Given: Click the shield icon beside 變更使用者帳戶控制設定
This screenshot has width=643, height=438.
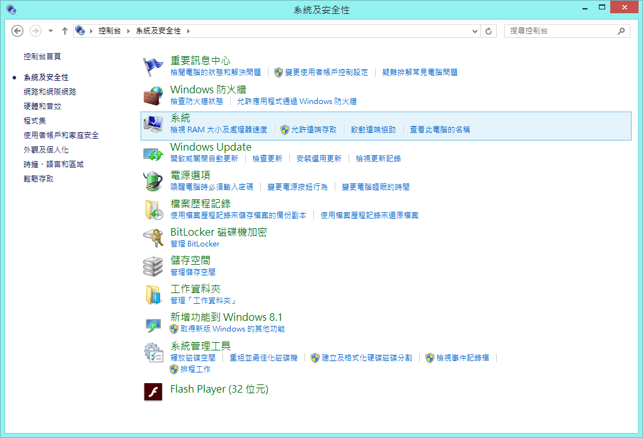Looking at the screenshot, I should click(279, 72).
